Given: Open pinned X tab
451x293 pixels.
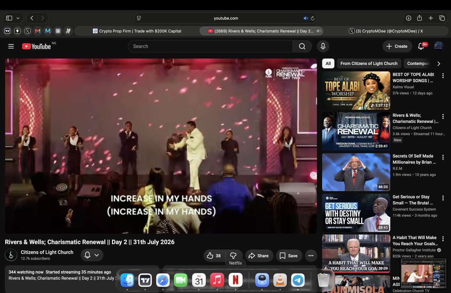Looking at the screenshot, I should [27, 31].
